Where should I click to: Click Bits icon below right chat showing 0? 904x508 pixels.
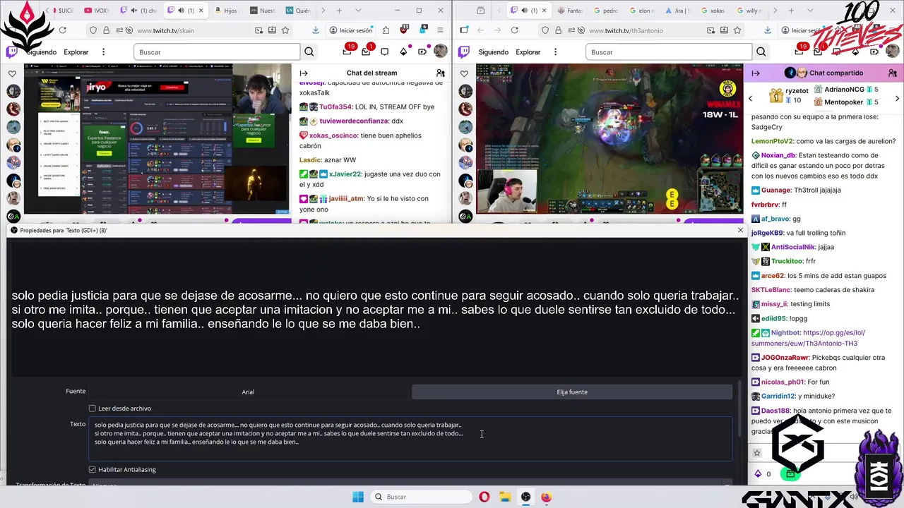pyautogui.click(x=758, y=474)
